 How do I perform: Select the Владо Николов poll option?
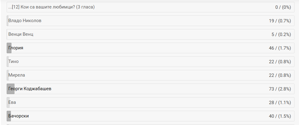[25, 21]
